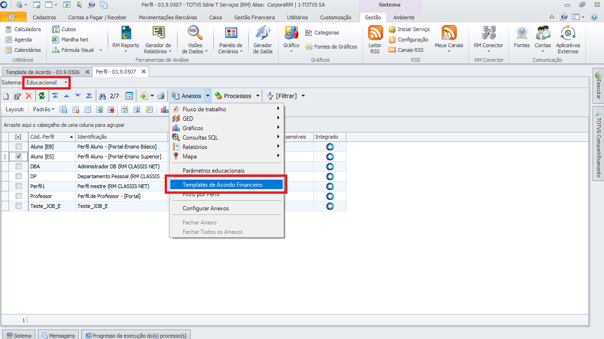Edit the selected record with pencil icon
This screenshot has width=604, height=339.
17,96
